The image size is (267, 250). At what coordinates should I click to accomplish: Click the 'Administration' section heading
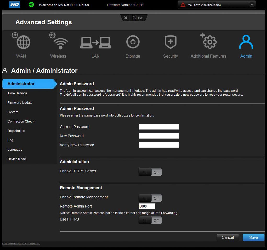[74, 162]
